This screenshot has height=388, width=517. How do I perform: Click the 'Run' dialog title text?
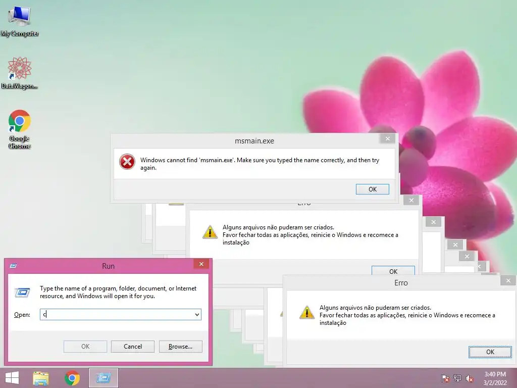(108, 266)
